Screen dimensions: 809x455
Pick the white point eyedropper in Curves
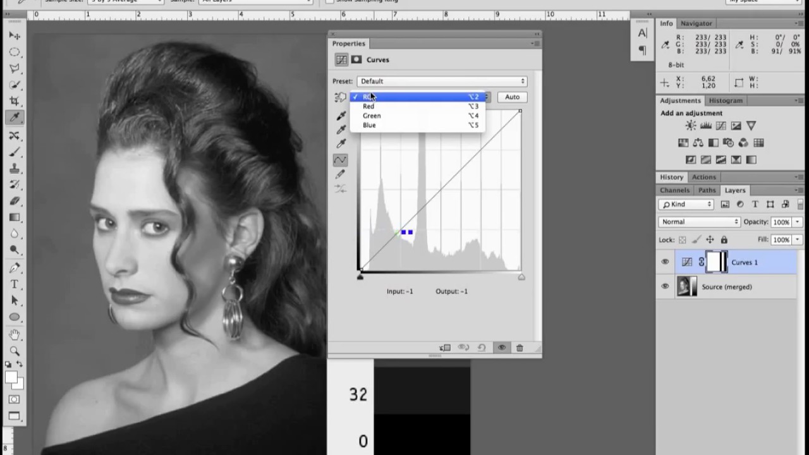coord(341,144)
